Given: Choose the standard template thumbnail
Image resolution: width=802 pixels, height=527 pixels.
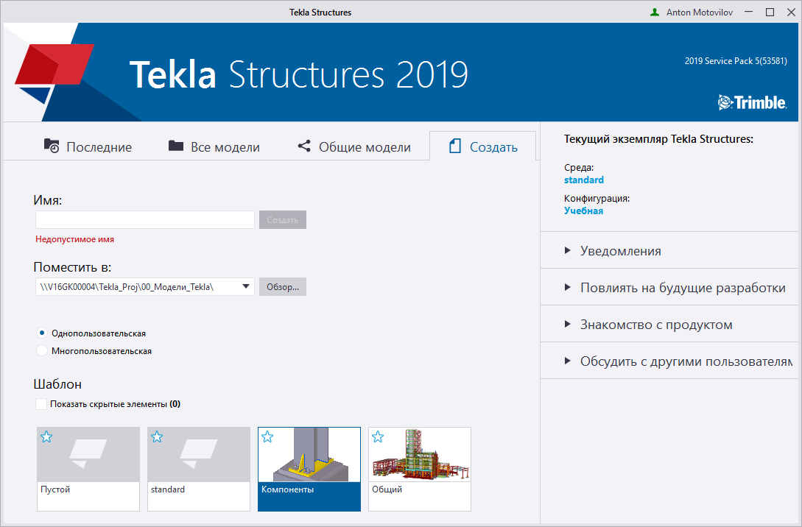Looking at the screenshot, I should [198, 469].
